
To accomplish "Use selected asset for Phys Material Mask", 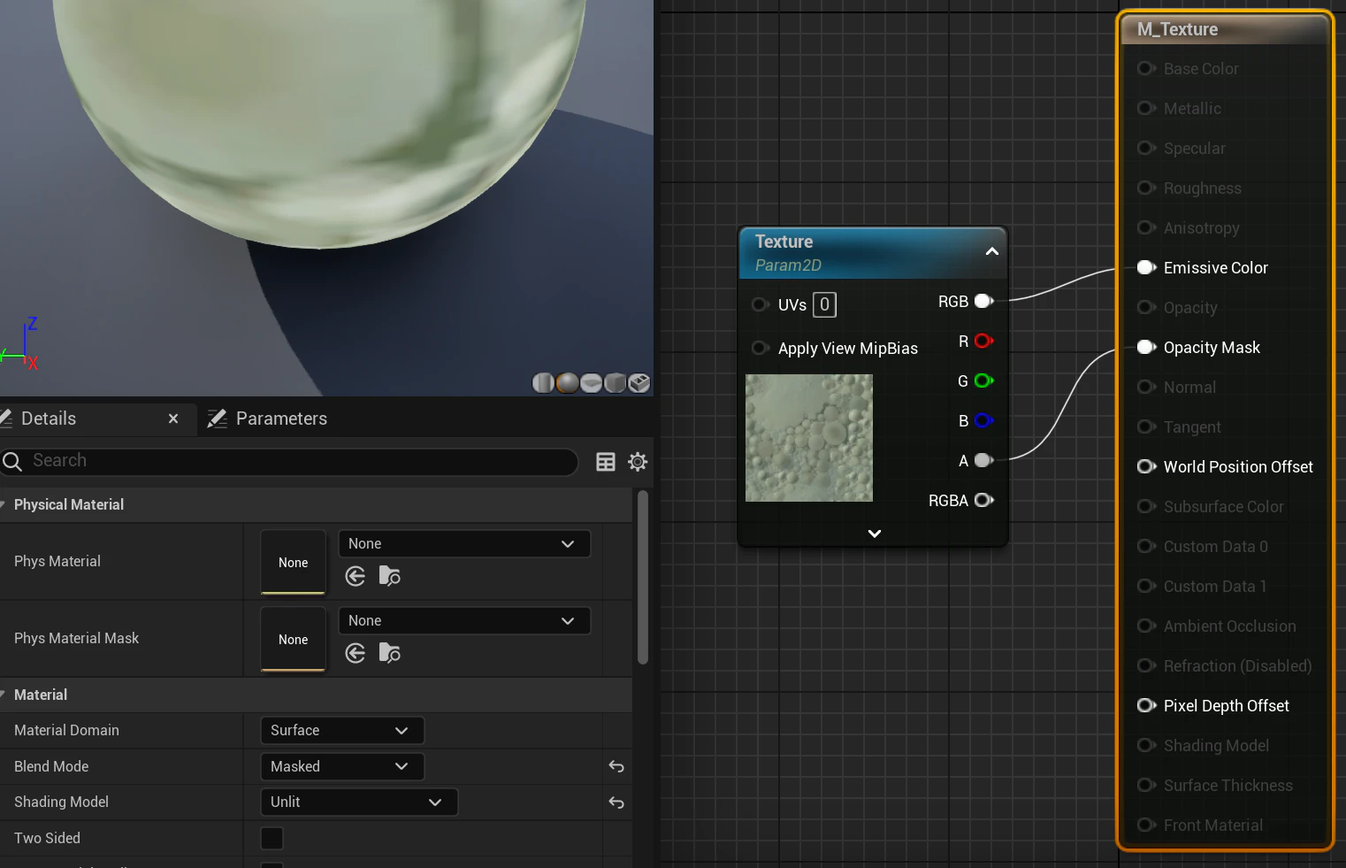I will coord(356,653).
